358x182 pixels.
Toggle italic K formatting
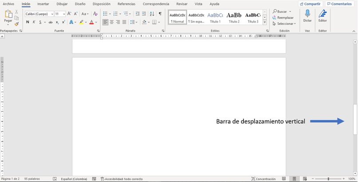(x=34, y=22)
